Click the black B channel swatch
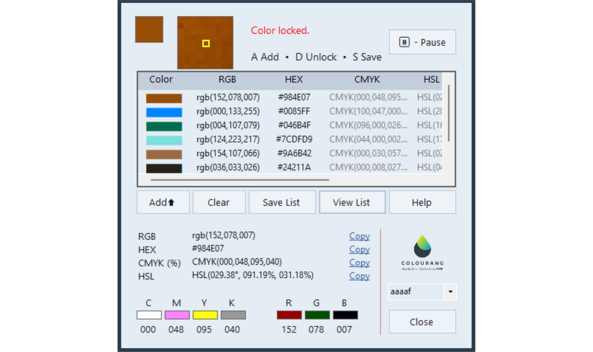Screen dimensions: 593x352 click(345, 315)
